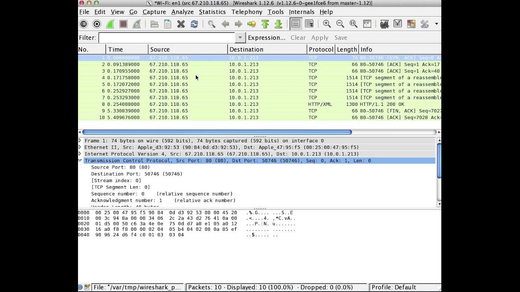Select packet 8 HTTP/1.1 200 OK
The width and height of the screenshot is (520, 292).
click(x=260, y=104)
